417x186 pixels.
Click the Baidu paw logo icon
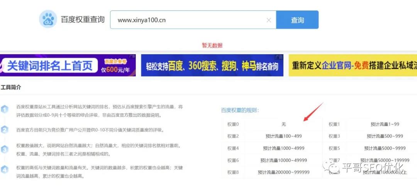[x=48, y=19]
